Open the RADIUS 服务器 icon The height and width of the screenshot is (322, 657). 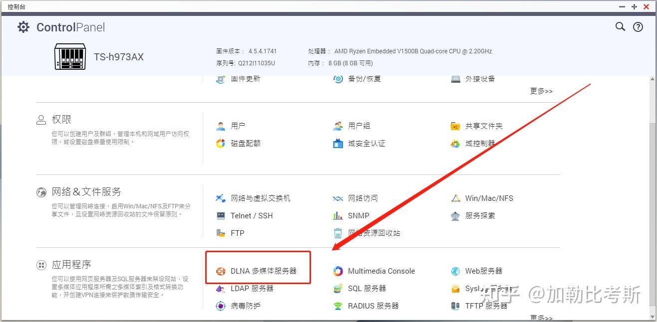click(x=338, y=306)
